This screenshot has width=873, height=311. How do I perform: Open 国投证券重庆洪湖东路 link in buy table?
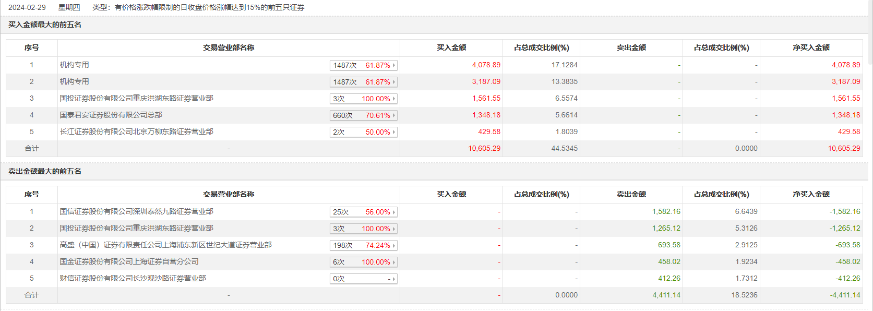coord(136,98)
